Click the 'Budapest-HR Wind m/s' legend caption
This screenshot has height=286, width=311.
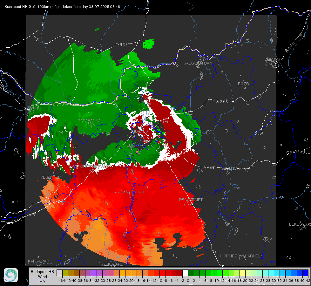[42, 276]
